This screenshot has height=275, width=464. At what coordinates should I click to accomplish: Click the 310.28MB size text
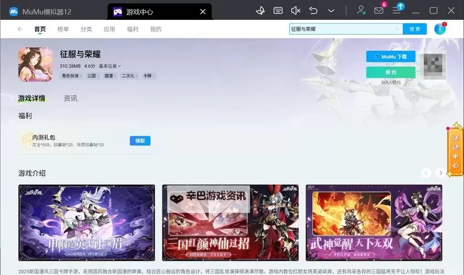70,66
